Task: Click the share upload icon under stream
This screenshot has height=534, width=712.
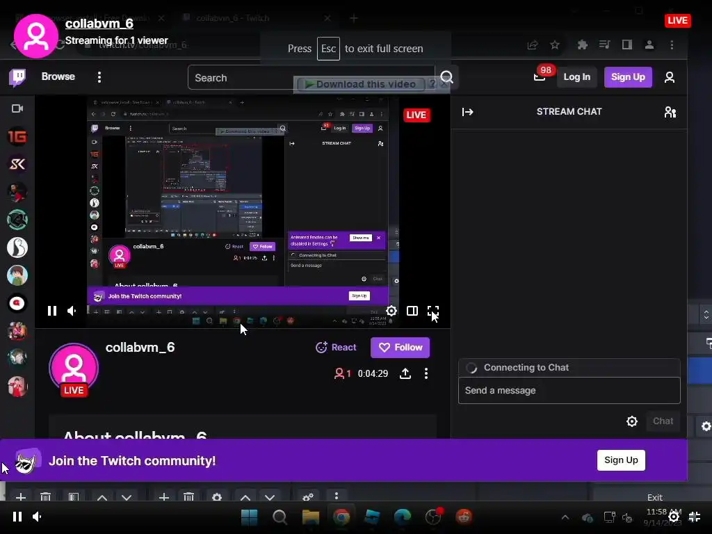Action: [405, 373]
